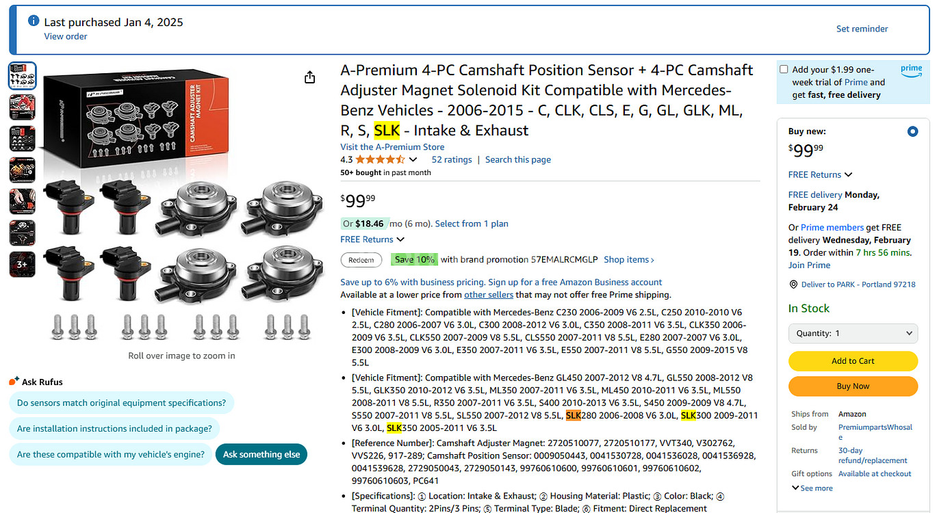Visit the A-Premium Store link

pos(392,147)
